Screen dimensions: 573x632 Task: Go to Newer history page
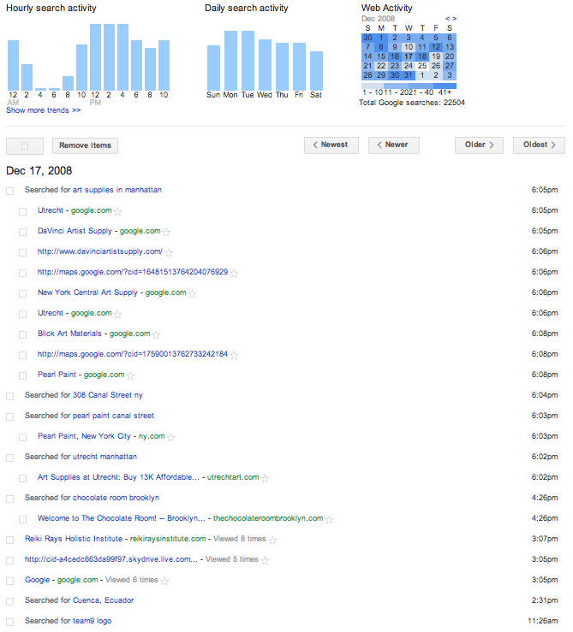coord(394,145)
